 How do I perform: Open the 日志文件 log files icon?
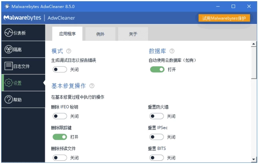[x=9, y=66]
